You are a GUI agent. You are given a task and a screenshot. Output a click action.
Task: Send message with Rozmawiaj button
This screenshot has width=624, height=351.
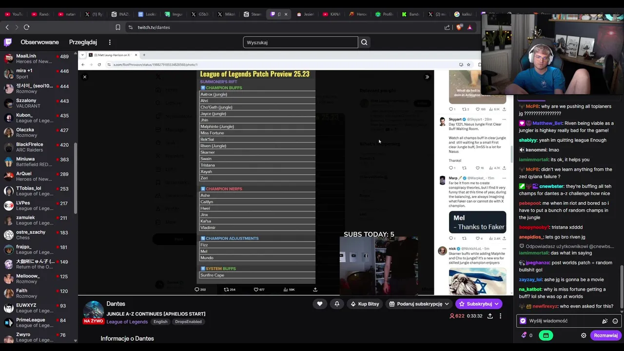(x=605, y=335)
